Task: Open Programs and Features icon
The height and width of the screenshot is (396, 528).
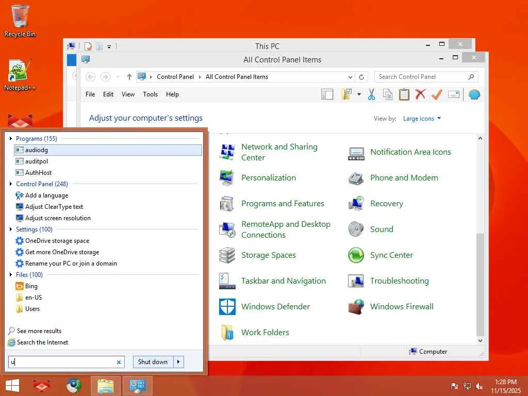Action: point(227,203)
